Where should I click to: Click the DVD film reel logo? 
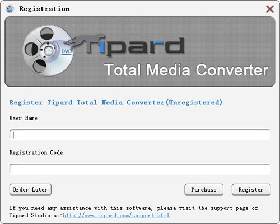[47, 51]
